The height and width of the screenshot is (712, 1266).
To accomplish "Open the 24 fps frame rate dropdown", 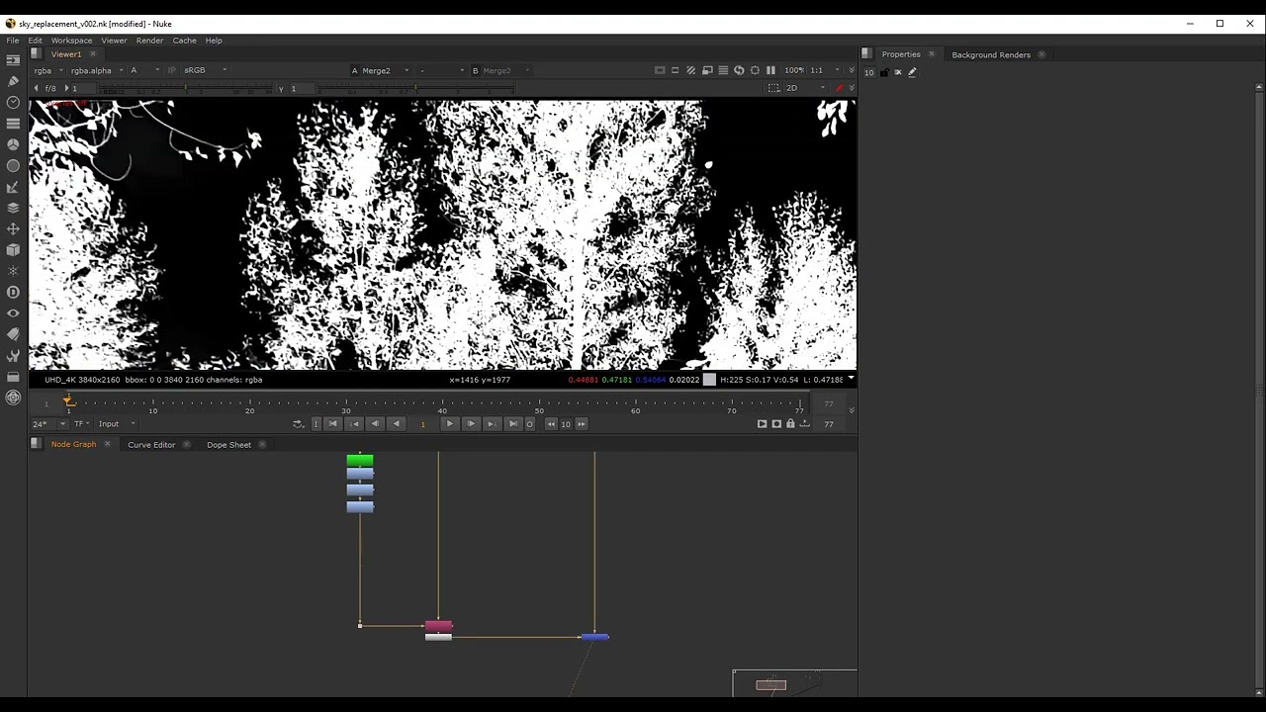I will click(x=49, y=423).
